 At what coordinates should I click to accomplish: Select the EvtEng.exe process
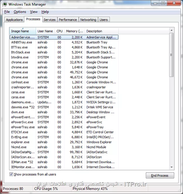pyautogui.click(x=64, y=137)
